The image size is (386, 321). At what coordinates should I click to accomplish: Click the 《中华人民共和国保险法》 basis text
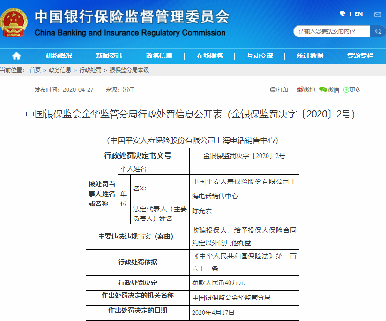click(244, 262)
